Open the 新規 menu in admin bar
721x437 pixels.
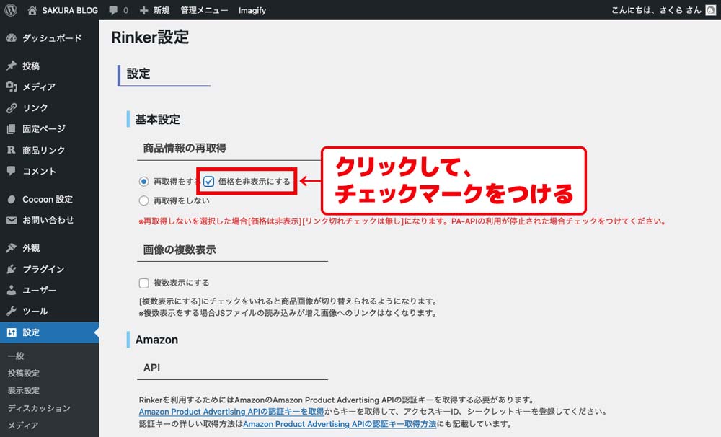point(162,10)
